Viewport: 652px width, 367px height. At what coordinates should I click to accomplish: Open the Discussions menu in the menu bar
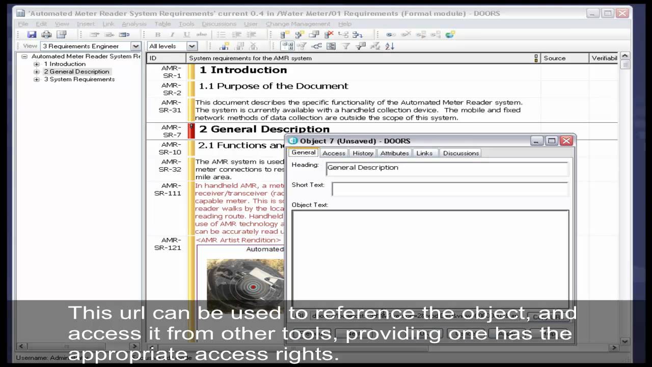tap(219, 24)
